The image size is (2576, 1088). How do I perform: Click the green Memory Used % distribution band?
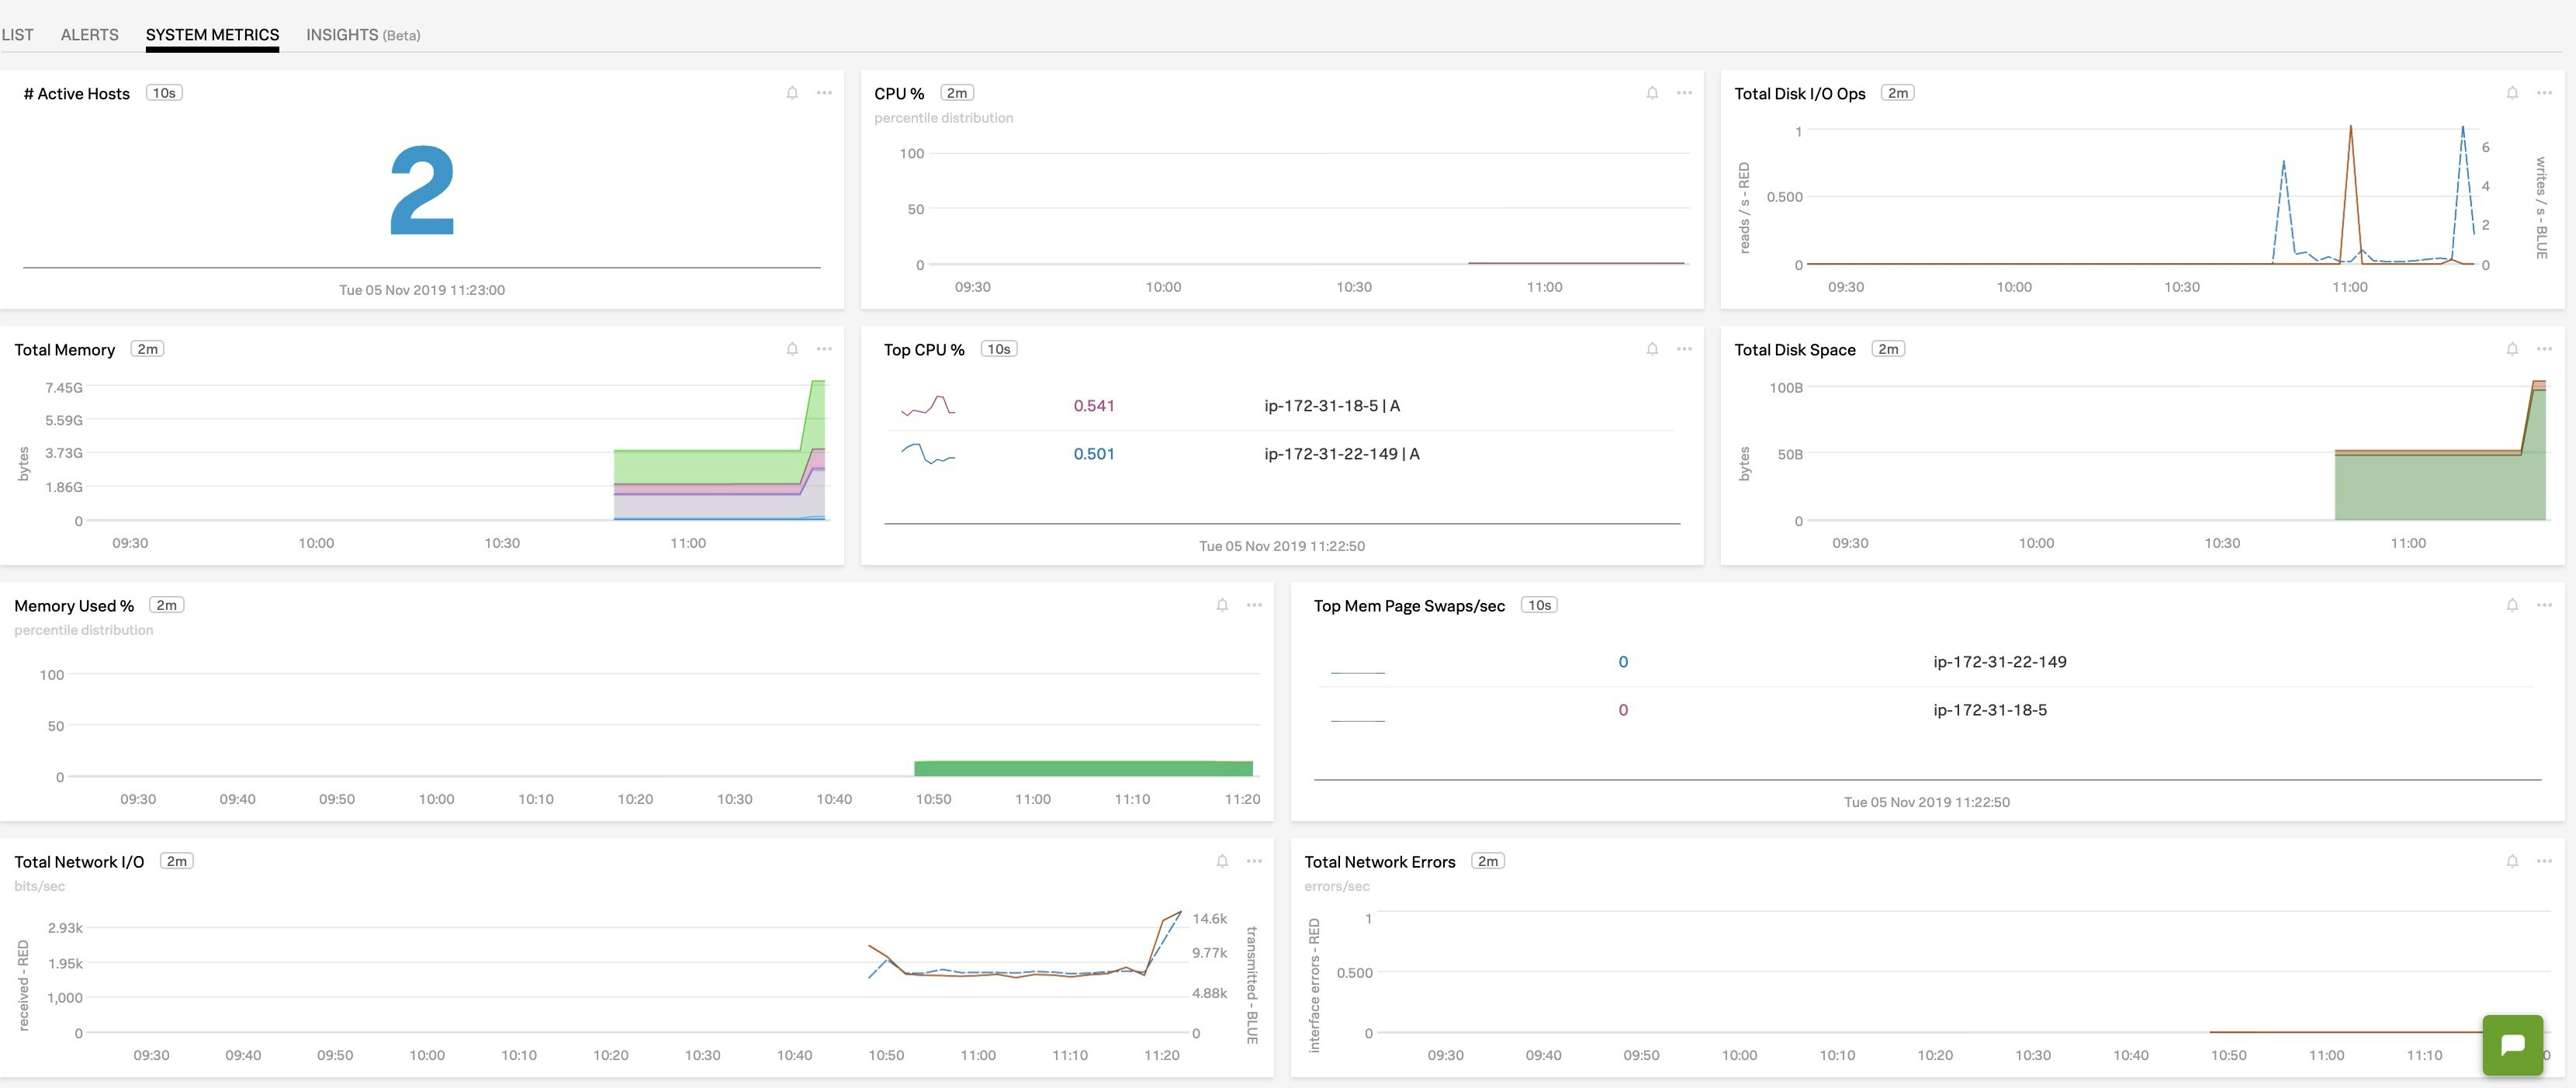click(x=1083, y=768)
